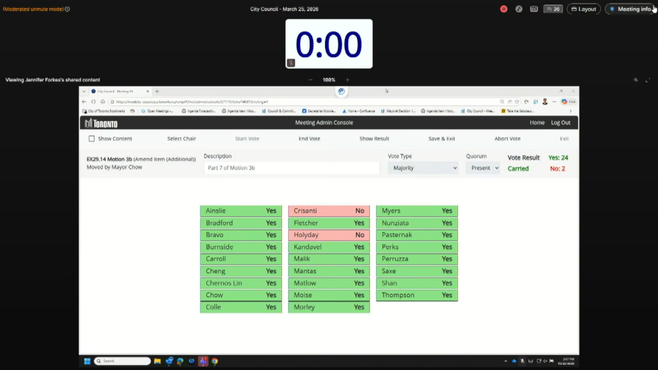Image resolution: width=658 pixels, height=370 pixels.
Task: Click the browser back arrow
Action: [x=84, y=102]
